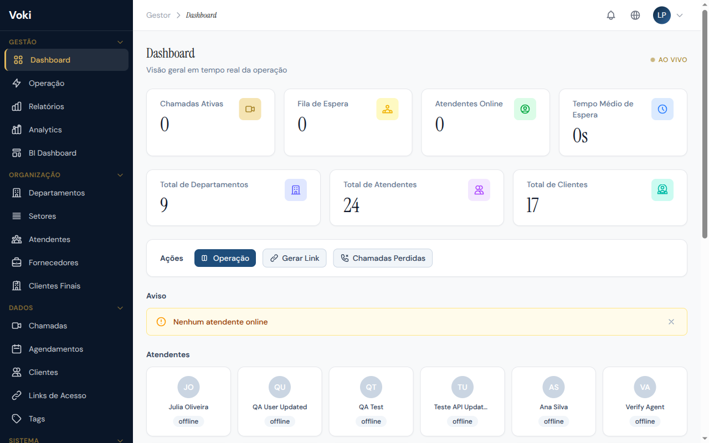709x443 pixels.
Task: Navigate to Gestor in the breadcrumb
Action: pyautogui.click(x=158, y=15)
